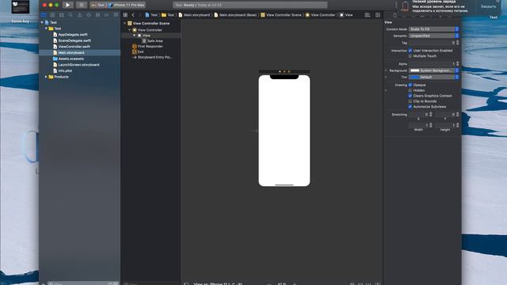Image resolution: width=507 pixels, height=285 pixels.
Task: Open the Background color dropdown
Action: click(x=433, y=70)
